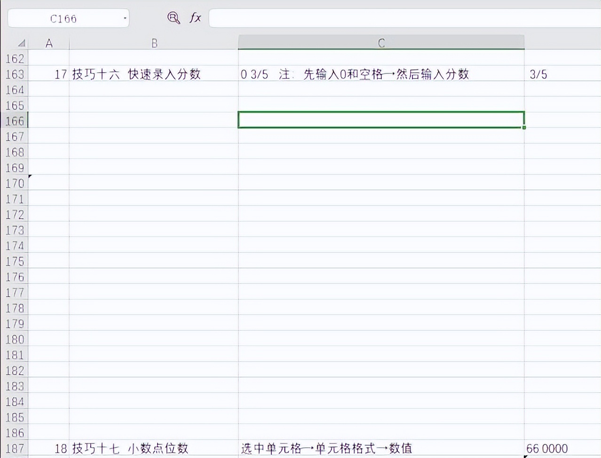Select row 166 header
Screen dimensions: 601x458
pos(15,121)
